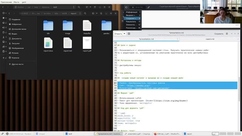
Task: Click the line '## Формат pdf' in editor
Action: coord(126,93)
